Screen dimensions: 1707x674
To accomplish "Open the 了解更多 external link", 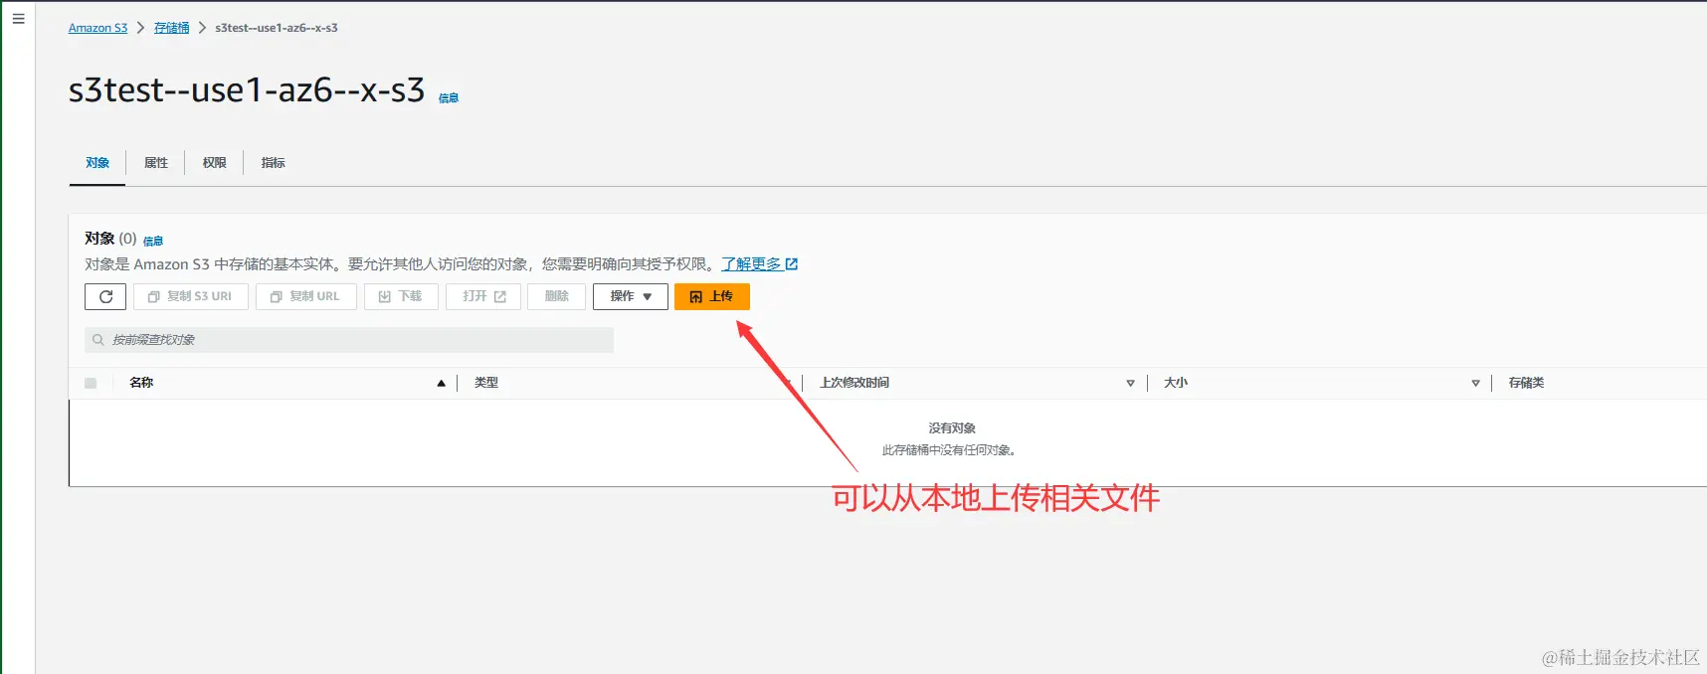I will pos(760,264).
